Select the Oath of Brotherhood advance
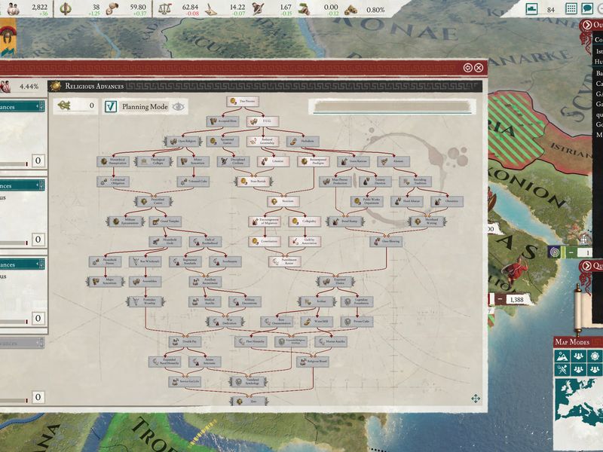The image size is (603, 452). 205,241
